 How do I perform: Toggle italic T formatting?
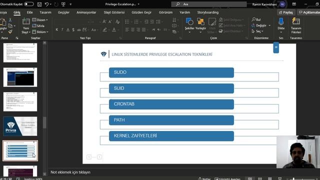pos(62,30)
